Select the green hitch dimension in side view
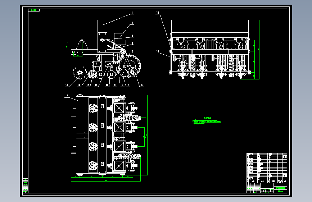Image resolution: width=312 pixels, height=202 pixels. (74, 49)
